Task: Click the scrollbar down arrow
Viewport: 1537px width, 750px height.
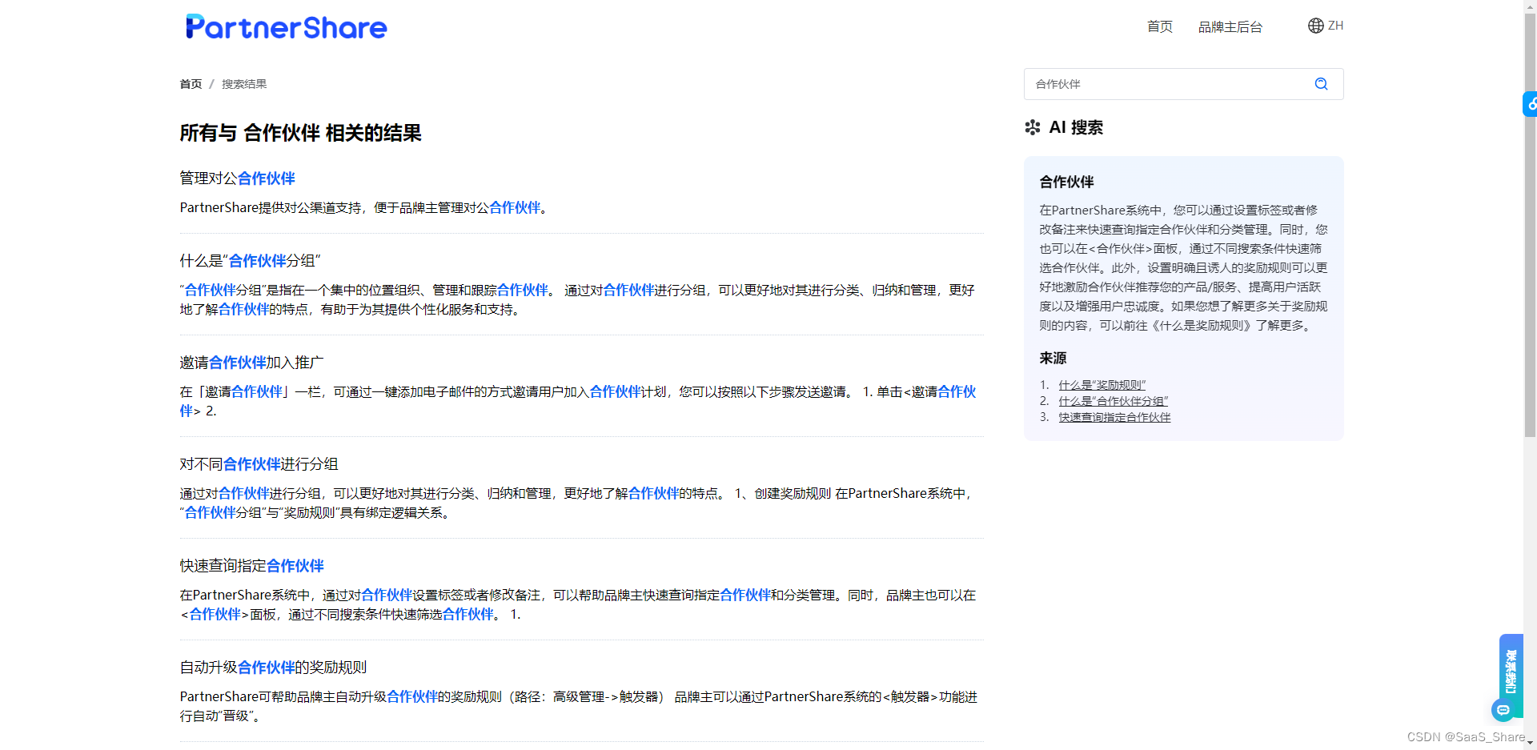Action: click(x=1530, y=744)
